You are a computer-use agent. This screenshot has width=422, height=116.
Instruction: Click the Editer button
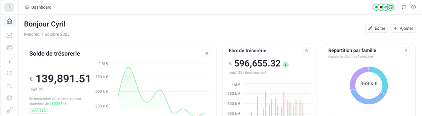point(377,28)
